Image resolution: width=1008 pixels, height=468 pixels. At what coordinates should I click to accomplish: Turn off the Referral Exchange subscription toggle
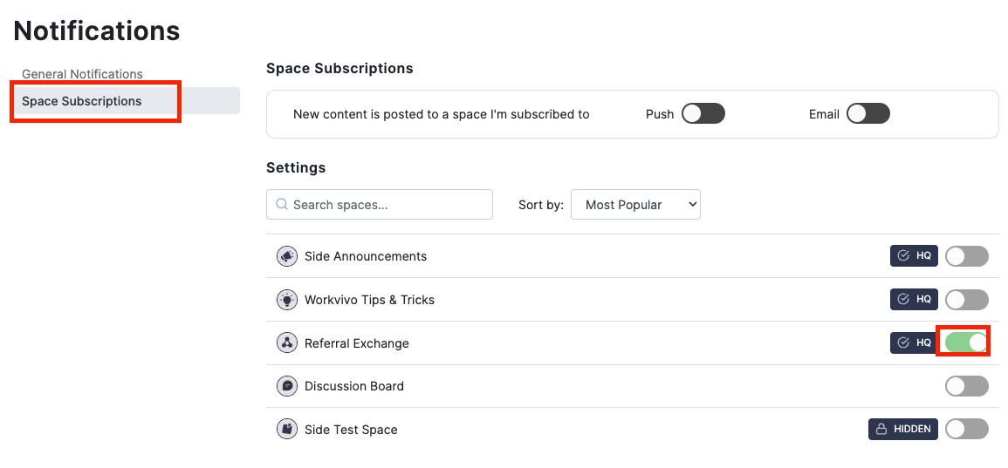pos(967,343)
